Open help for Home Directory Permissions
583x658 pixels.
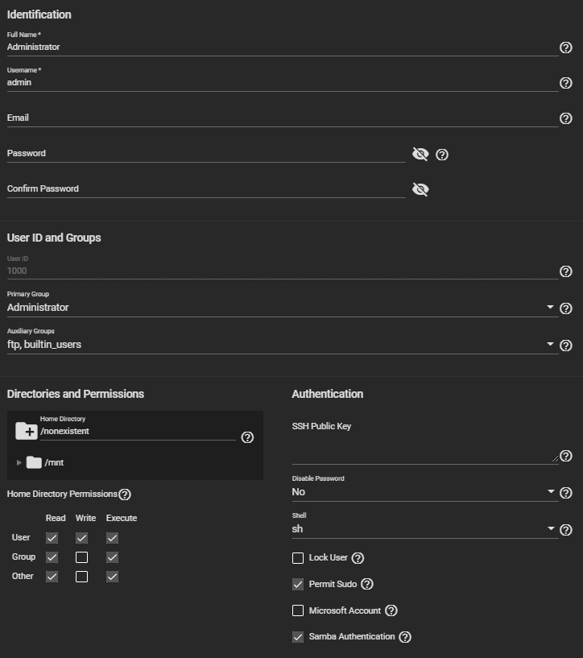(125, 495)
